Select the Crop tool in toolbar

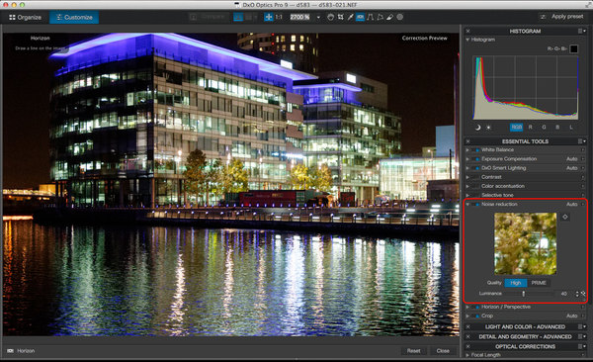point(341,17)
